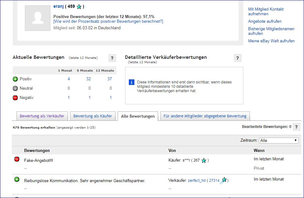Open Für andere Mitglieder abgegebene Bewertung tab
Screen dimensions: 304x198
tap(205, 116)
